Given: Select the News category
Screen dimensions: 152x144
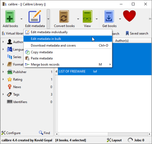Looking at the screenshot, I should (x=14, y=87).
